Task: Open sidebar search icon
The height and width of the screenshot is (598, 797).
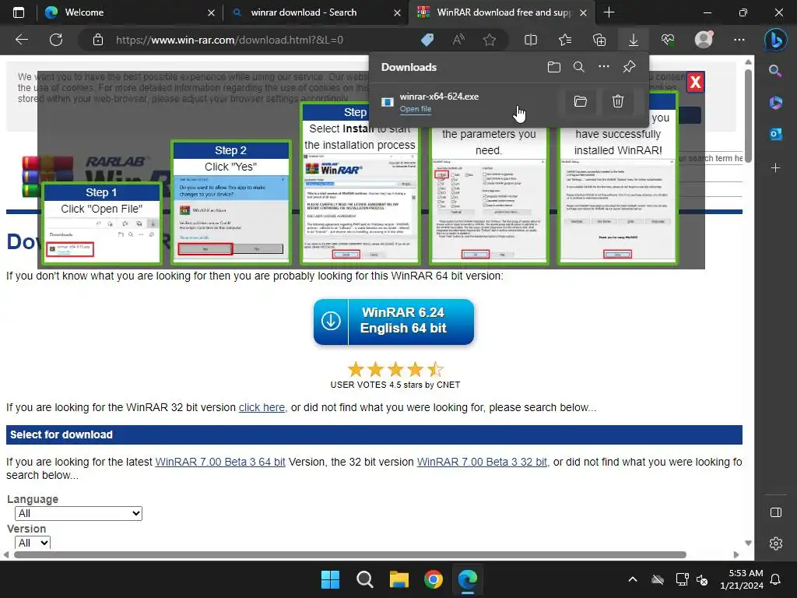Action: tap(775, 71)
